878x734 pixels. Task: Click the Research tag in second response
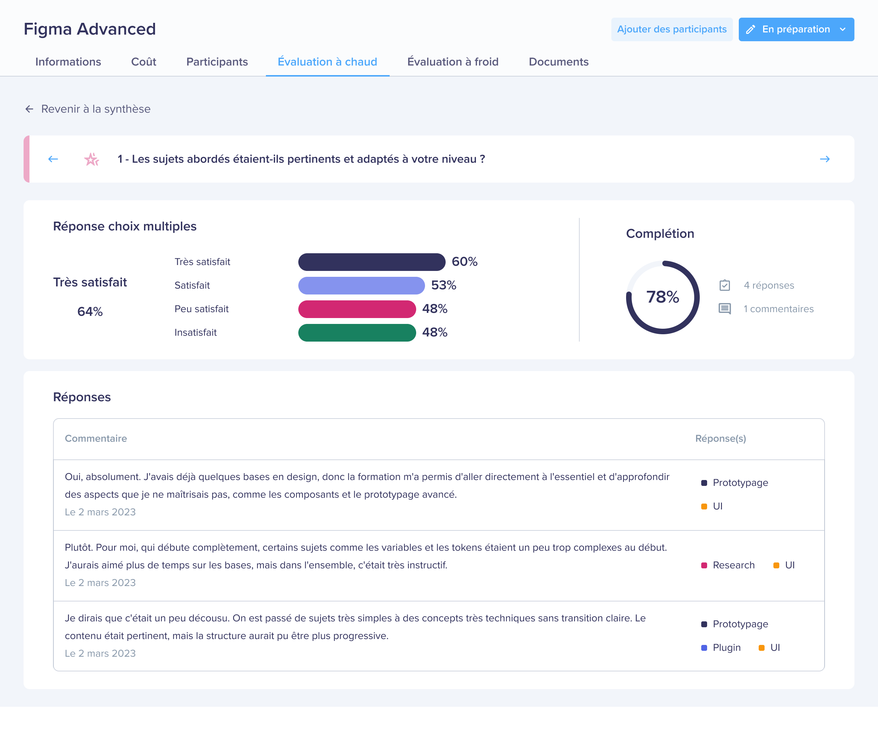733,565
